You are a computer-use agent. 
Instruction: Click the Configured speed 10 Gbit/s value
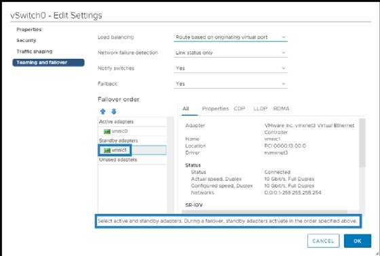289,186
